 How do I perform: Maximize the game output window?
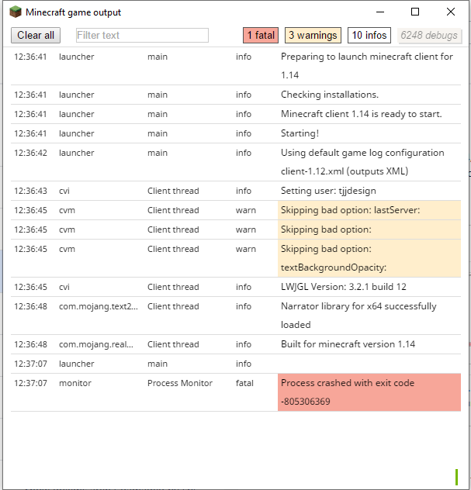tap(415, 12)
